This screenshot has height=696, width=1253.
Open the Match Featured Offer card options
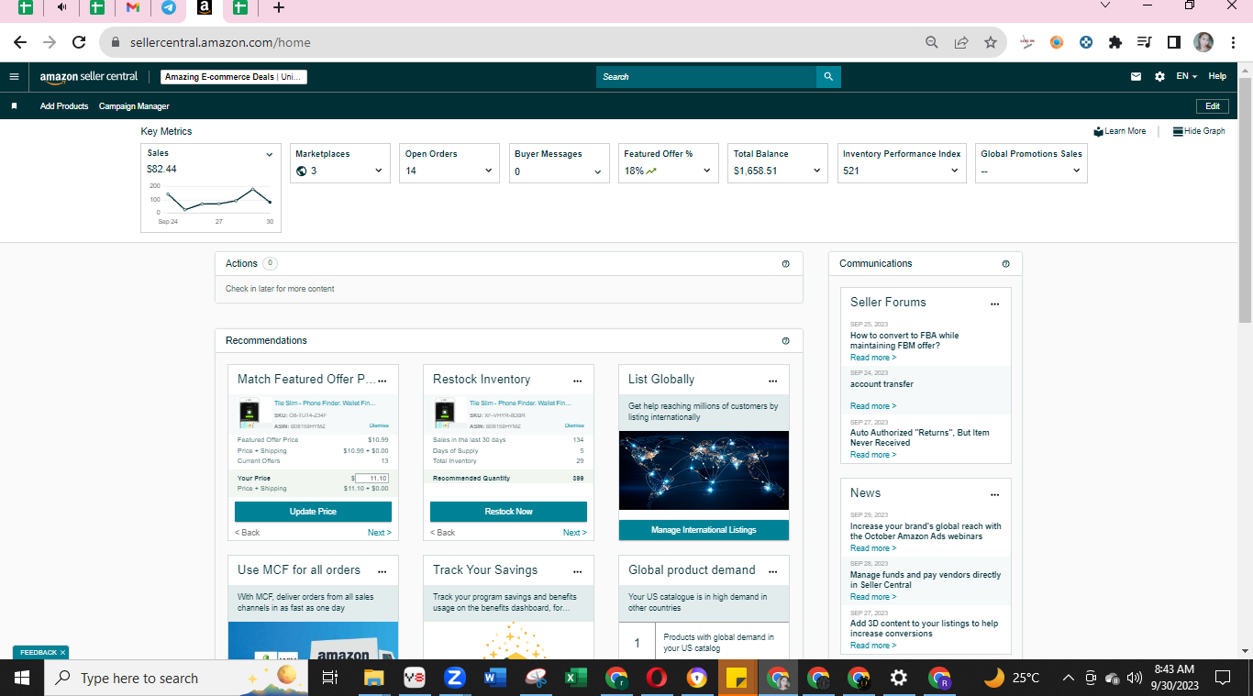pyautogui.click(x=383, y=381)
